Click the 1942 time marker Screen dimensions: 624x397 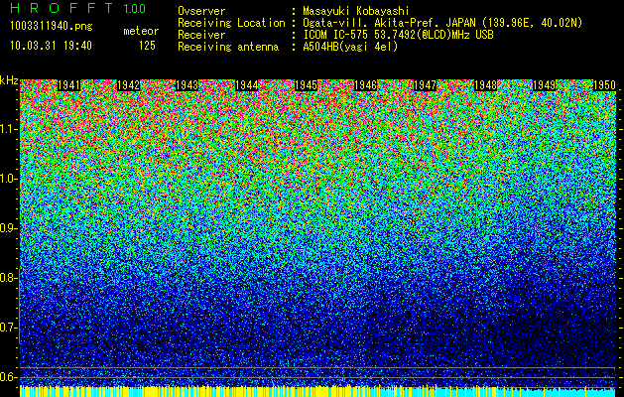point(128,85)
